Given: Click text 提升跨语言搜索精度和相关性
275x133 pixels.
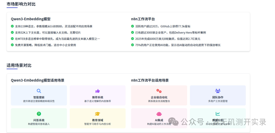Looking at the screenshot, I should pyautogui.click(x=39, y=101).
